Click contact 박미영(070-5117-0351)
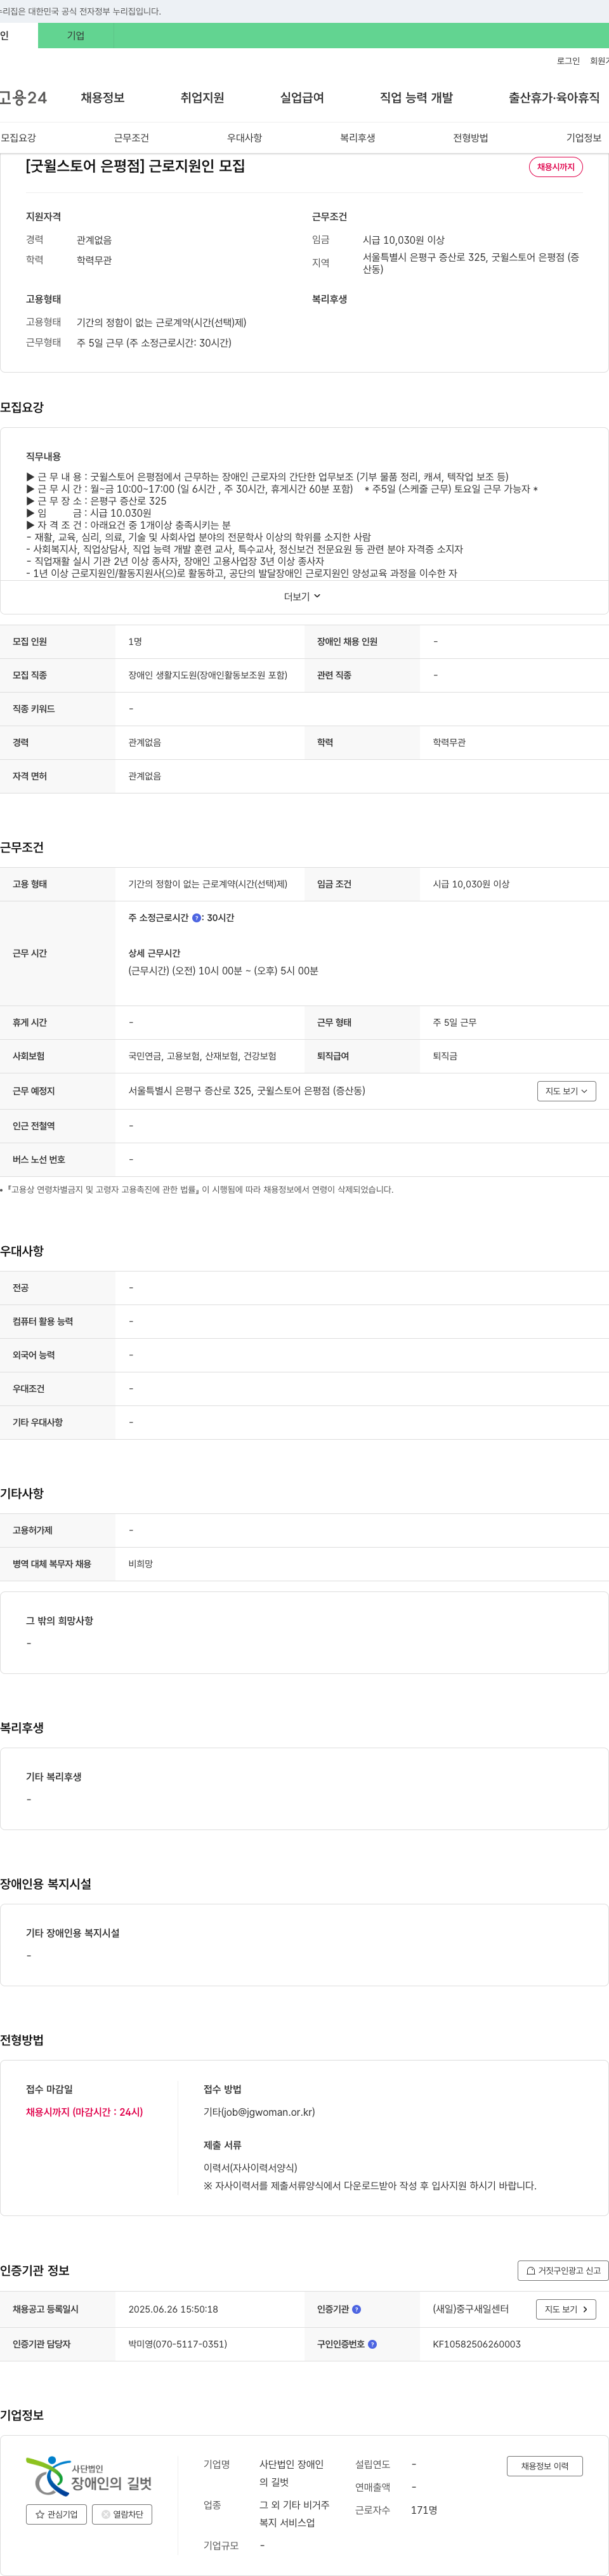The width and height of the screenshot is (609, 2576). point(178,2344)
